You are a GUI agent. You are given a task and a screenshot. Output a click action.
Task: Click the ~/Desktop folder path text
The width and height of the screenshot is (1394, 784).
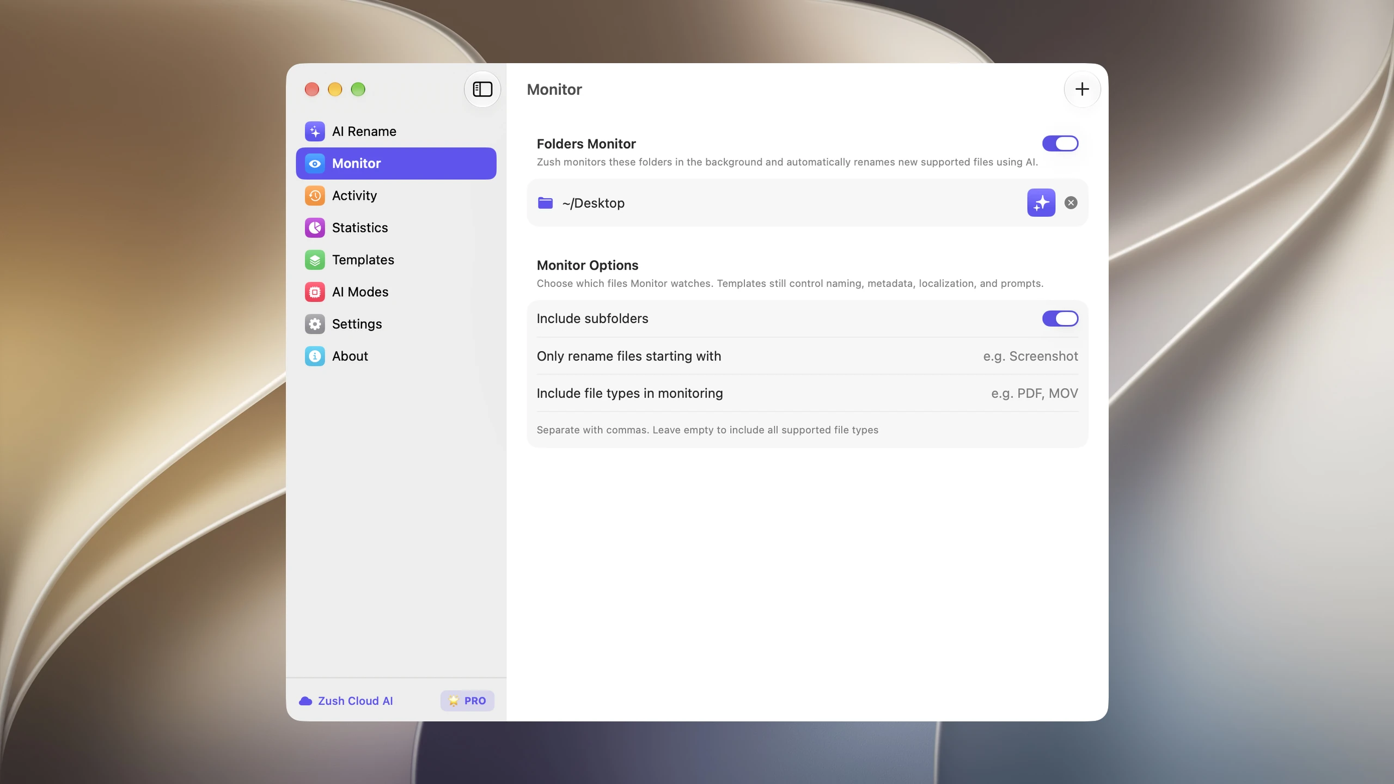point(593,203)
